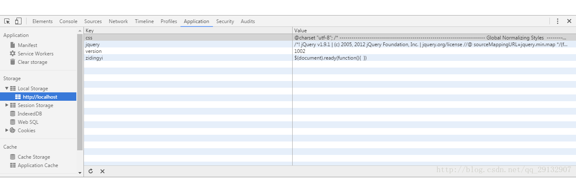This screenshot has height=178, width=576.
Task: Click the Key column header
Action: tap(188, 31)
